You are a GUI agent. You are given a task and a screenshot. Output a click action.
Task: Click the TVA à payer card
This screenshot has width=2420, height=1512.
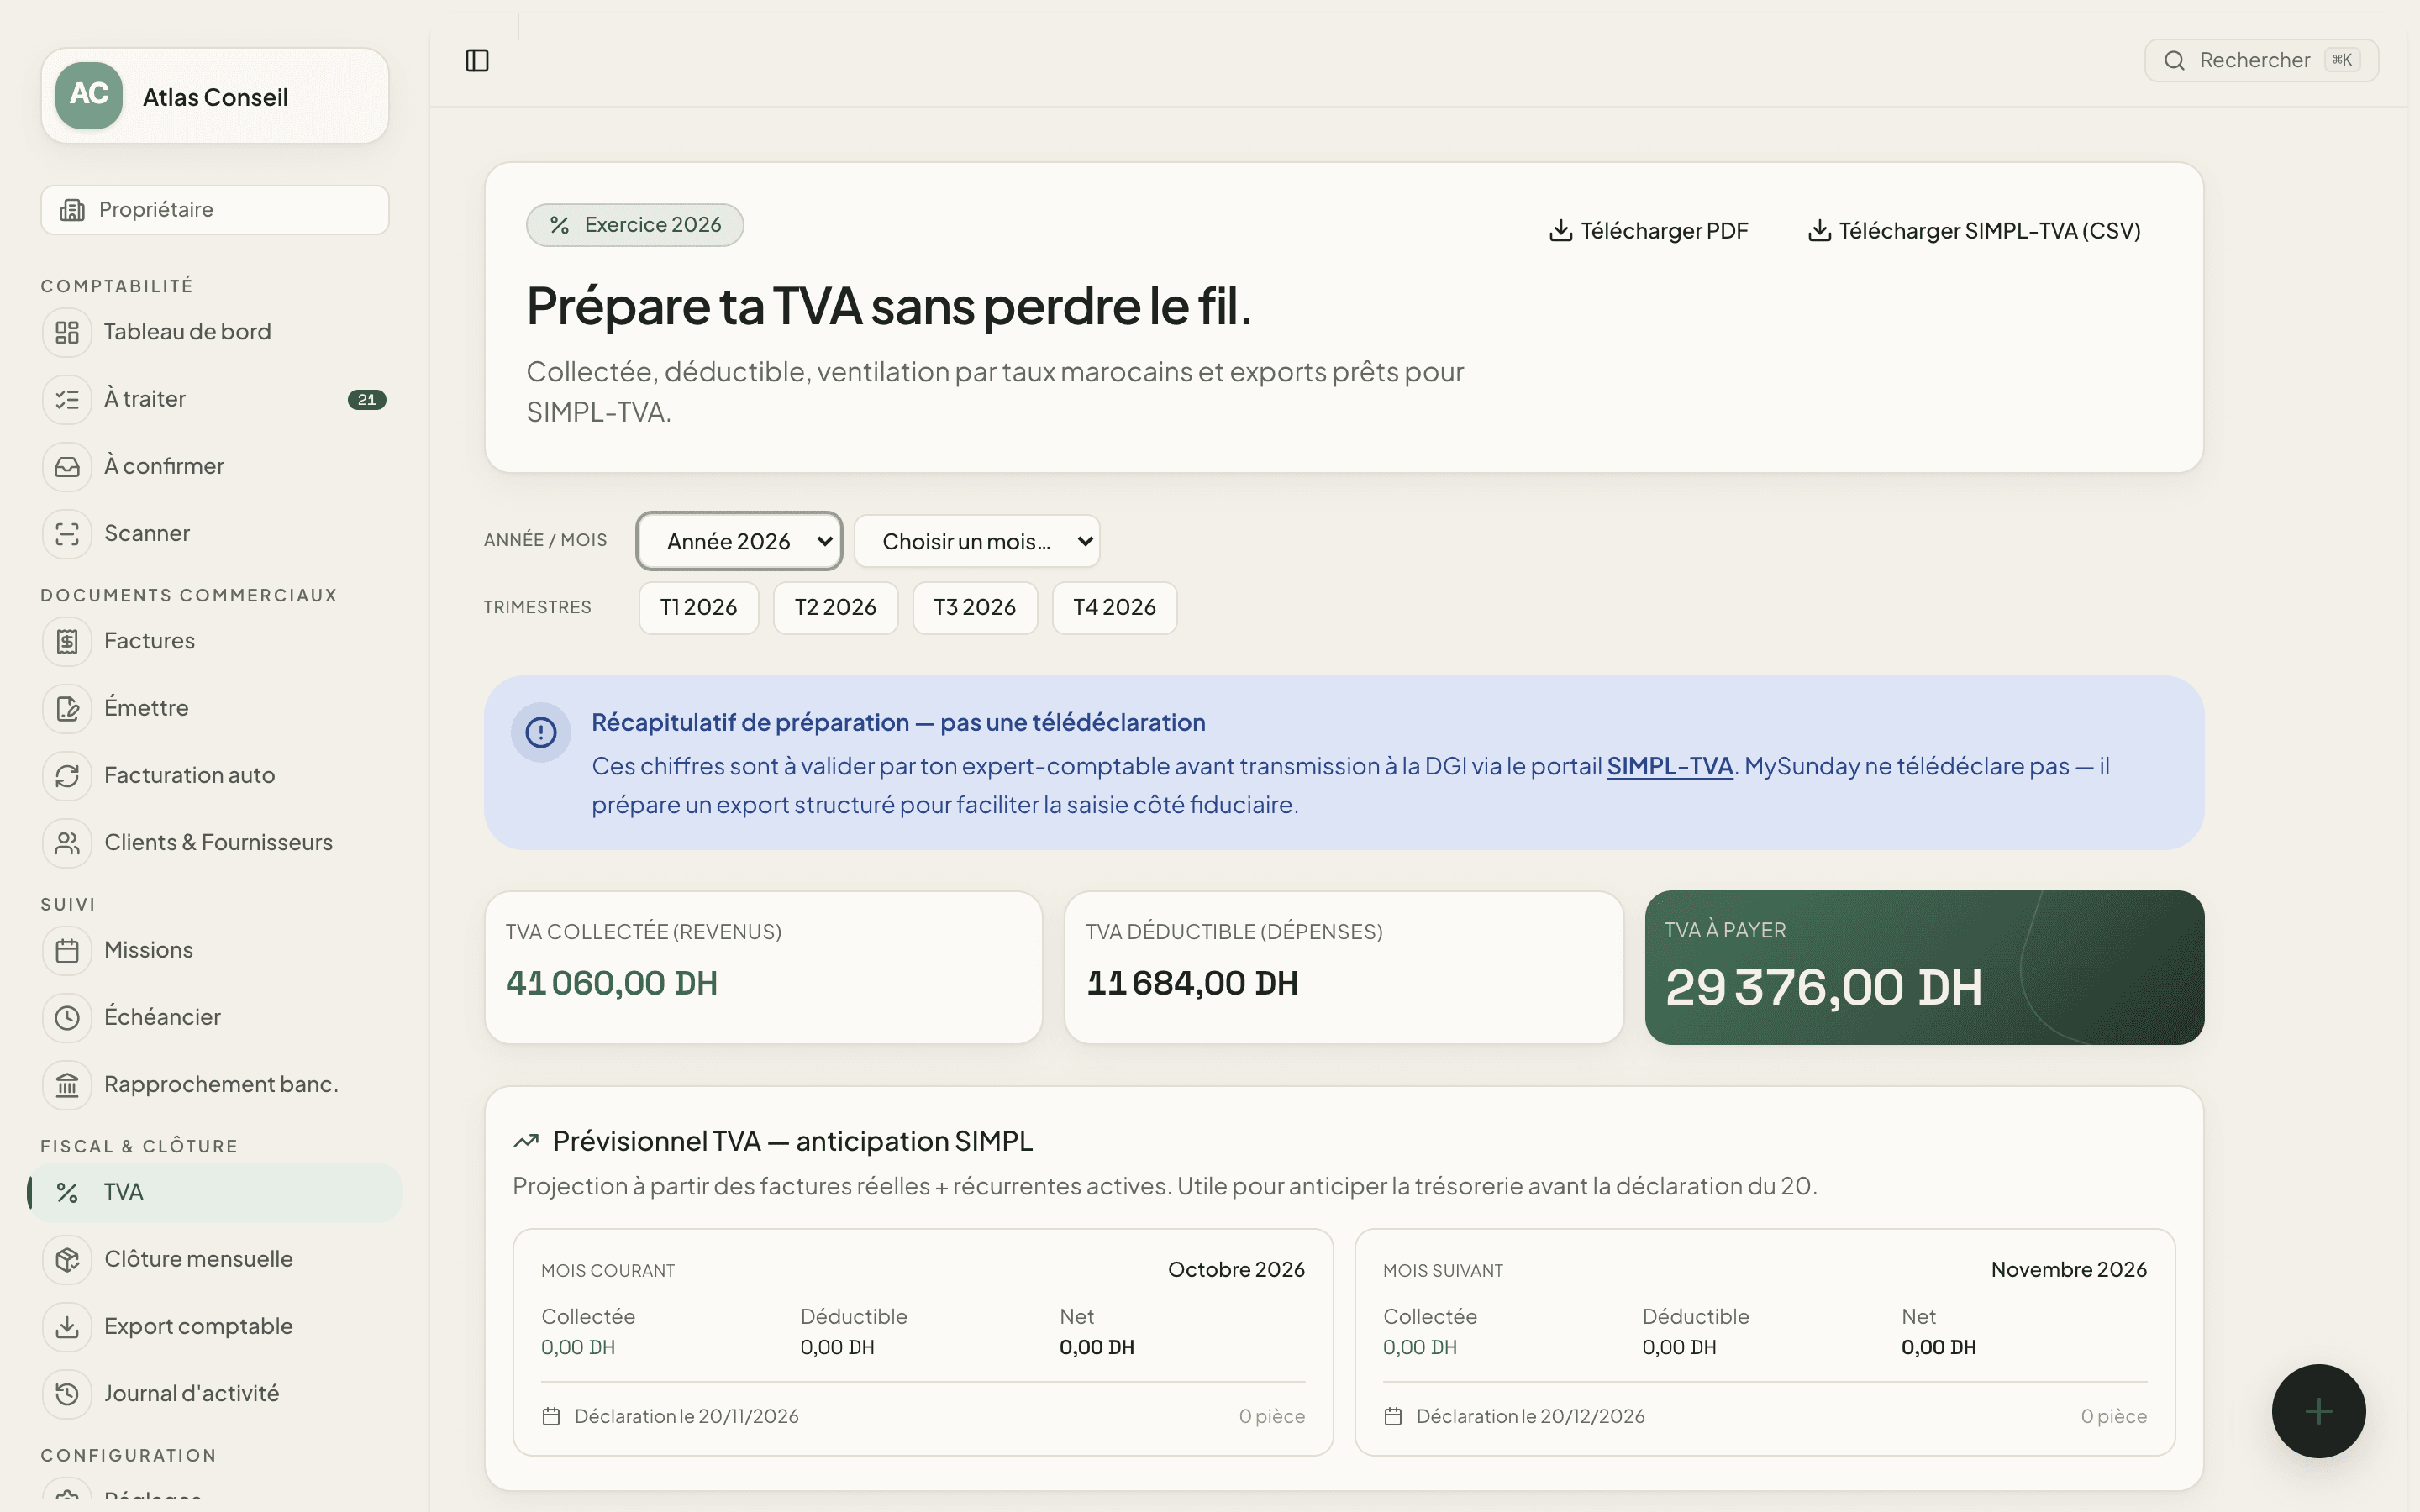click(x=1924, y=968)
